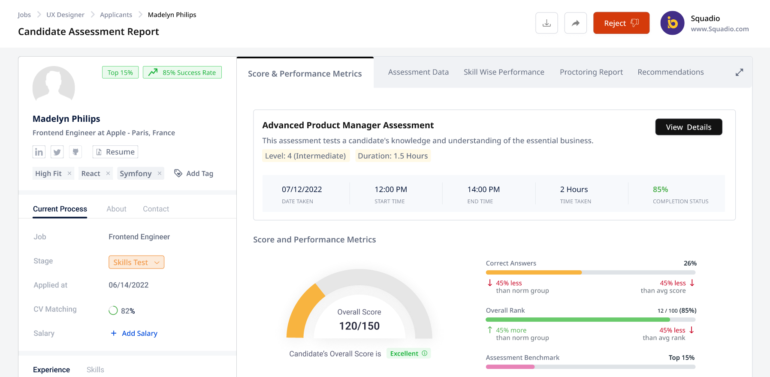Click the share arrow icon
Image resolution: width=770 pixels, height=377 pixels.
click(575, 23)
